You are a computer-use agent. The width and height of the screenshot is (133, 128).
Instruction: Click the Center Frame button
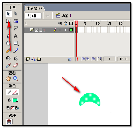click(78, 59)
